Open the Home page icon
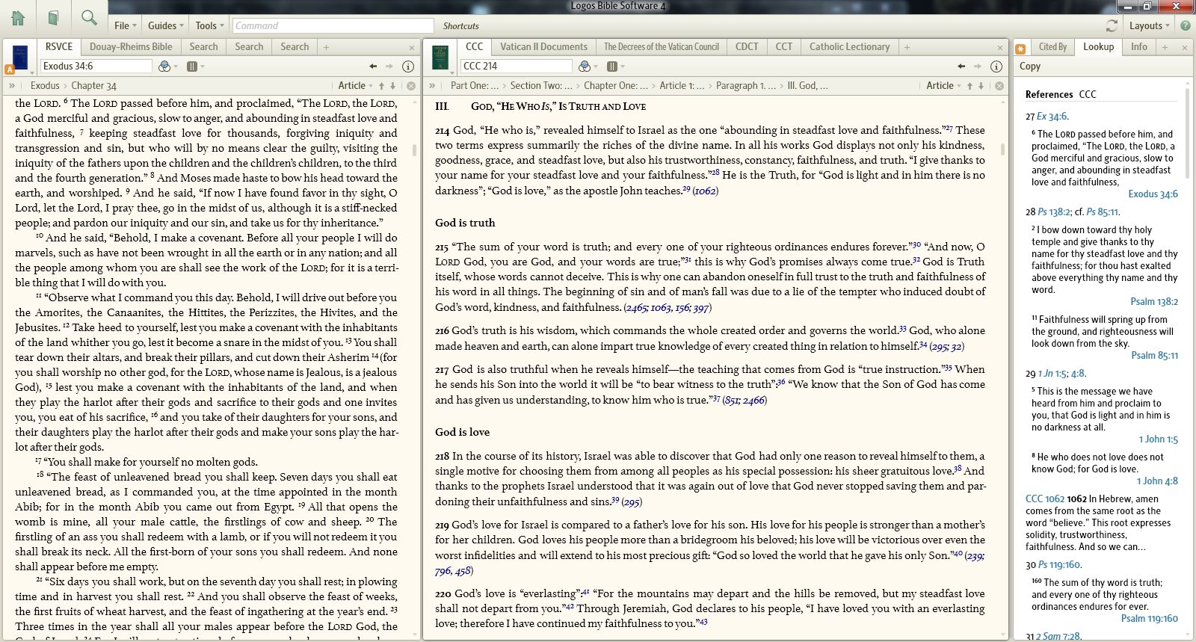The image size is (1196, 642). pyautogui.click(x=17, y=18)
